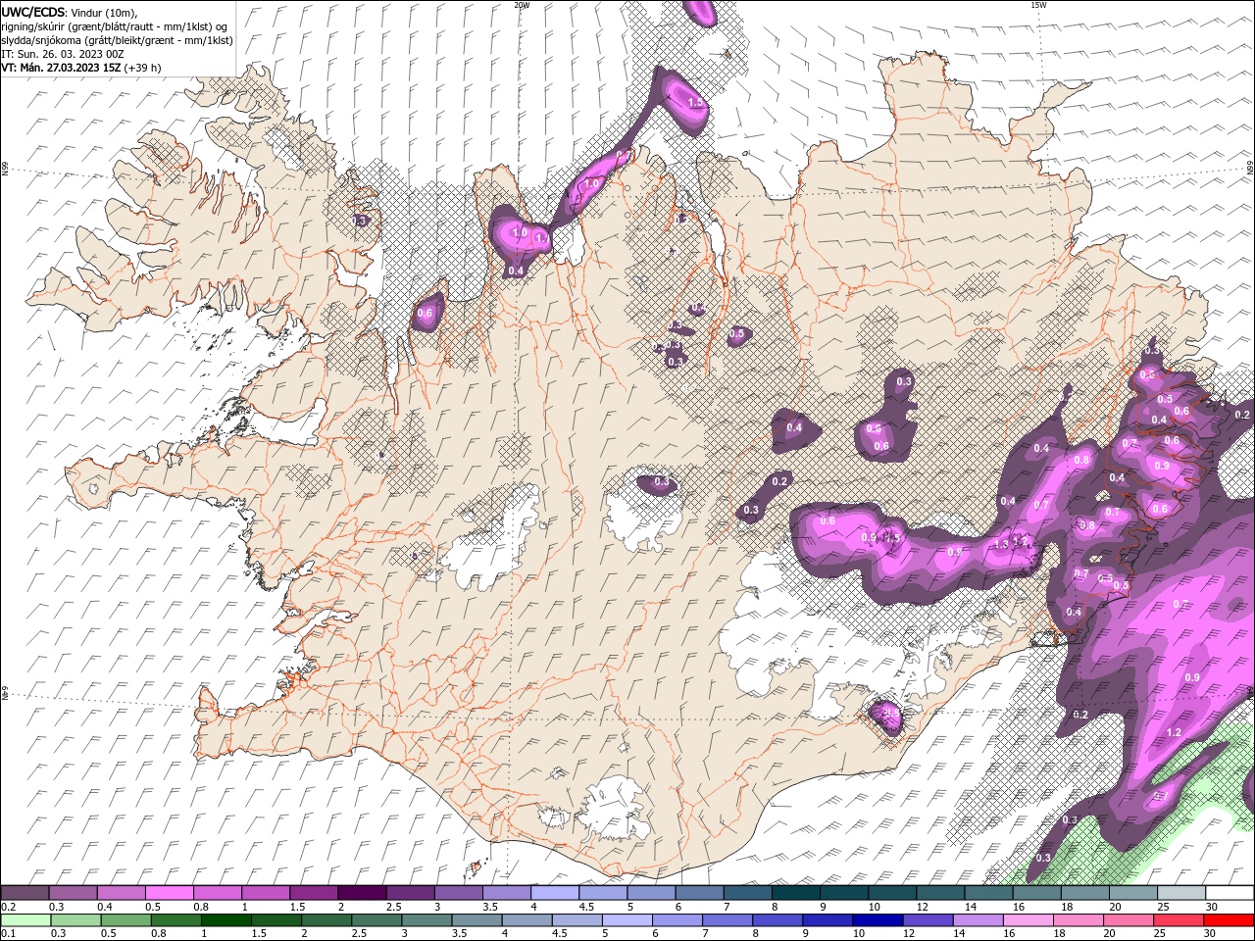Screen dimensions: 1255x941
Task: Select rain scale swatch between 2.5 and 3
Action: coord(376,919)
